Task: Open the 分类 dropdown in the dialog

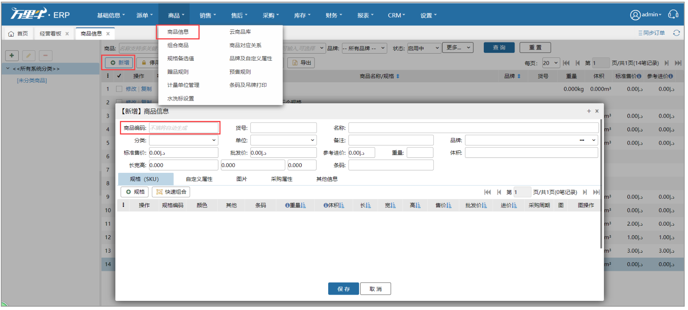Action: tap(183, 140)
